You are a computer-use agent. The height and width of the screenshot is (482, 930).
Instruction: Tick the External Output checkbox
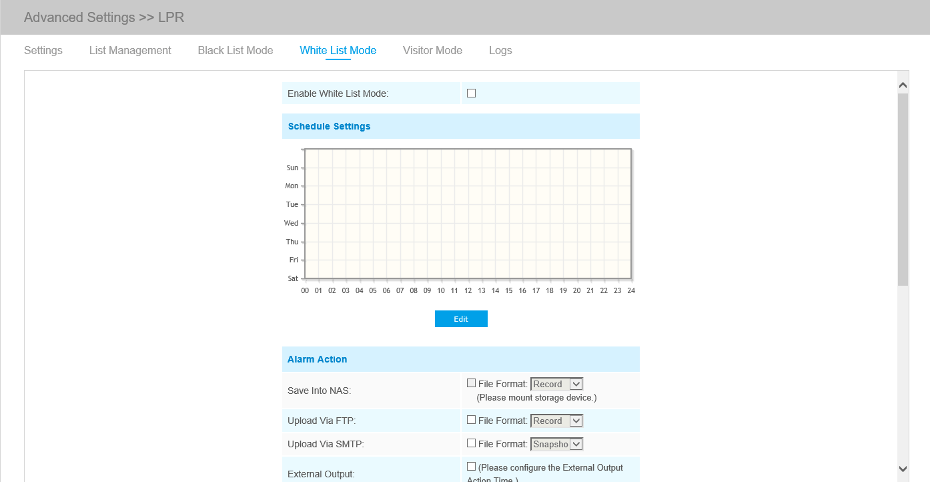point(471,467)
